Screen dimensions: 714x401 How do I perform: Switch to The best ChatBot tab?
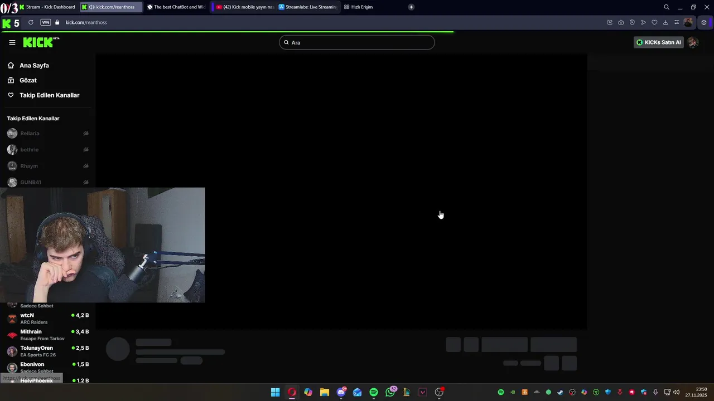[x=176, y=7]
